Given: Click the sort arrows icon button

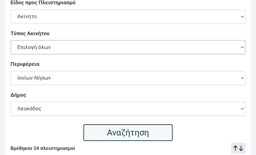Looking at the screenshot, I should pyautogui.click(x=238, y=148).
